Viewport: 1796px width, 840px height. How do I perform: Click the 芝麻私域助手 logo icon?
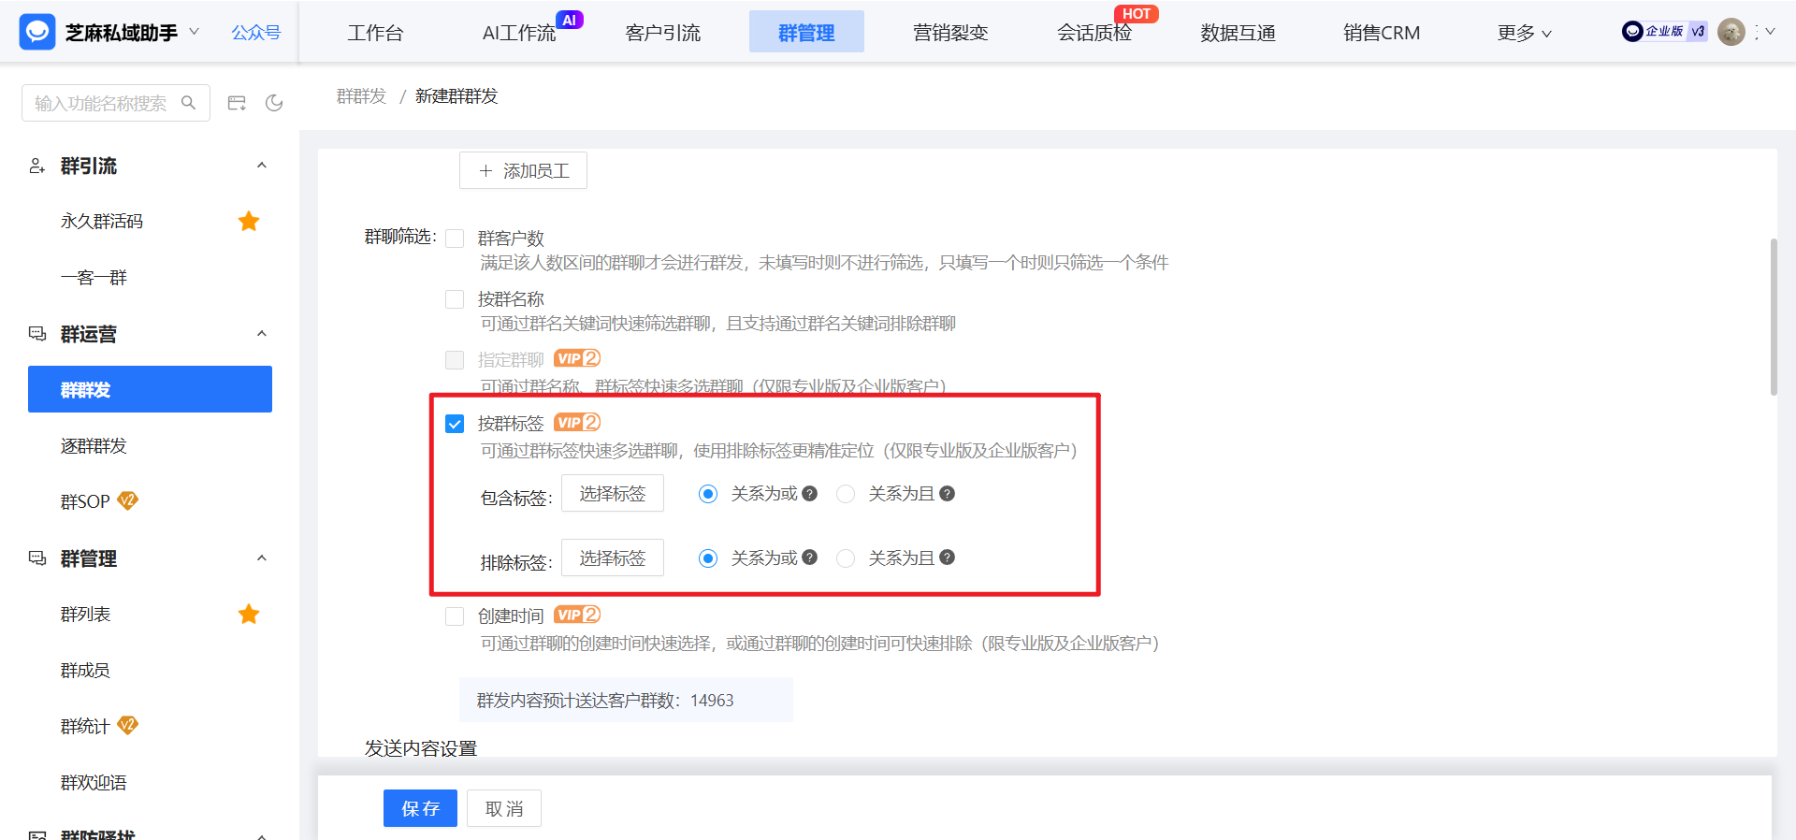pyautogui.click(x=37, y=32)
